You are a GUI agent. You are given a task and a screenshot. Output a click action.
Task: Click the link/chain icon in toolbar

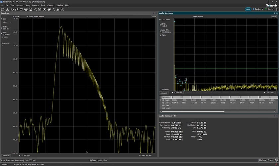coord(58,9)
